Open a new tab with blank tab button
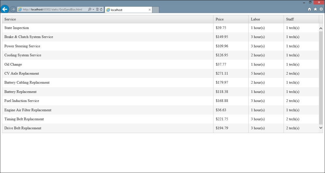This screenshot has width=325, height=173. point(156,10)
